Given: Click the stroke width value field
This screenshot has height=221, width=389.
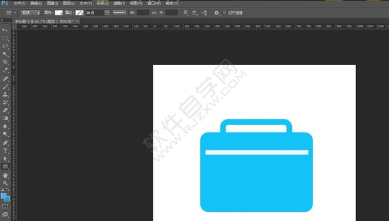Looking at the screenshot, I should (x=95, y=13).
